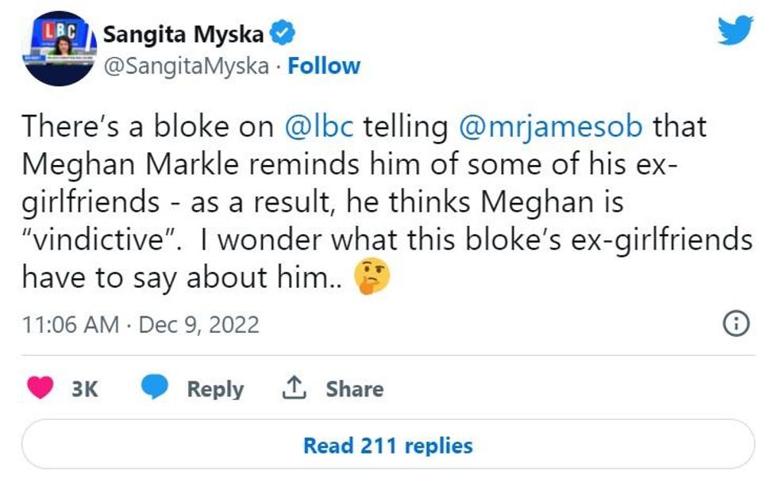Click the 11:06 AM Dec 9, 2022 timestamp
This screenshot has width=778, height=482.
[x=140, y=324]
